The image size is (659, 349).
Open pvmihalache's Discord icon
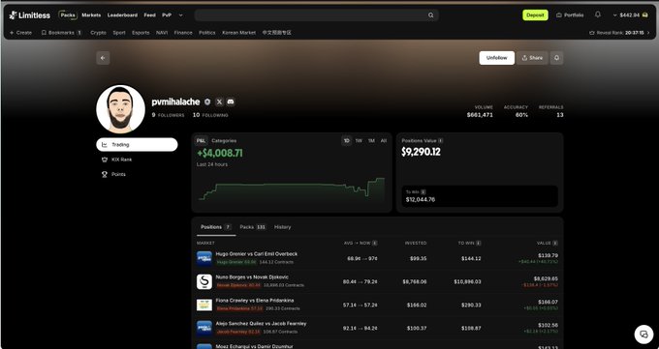click(x=231, y=102)
